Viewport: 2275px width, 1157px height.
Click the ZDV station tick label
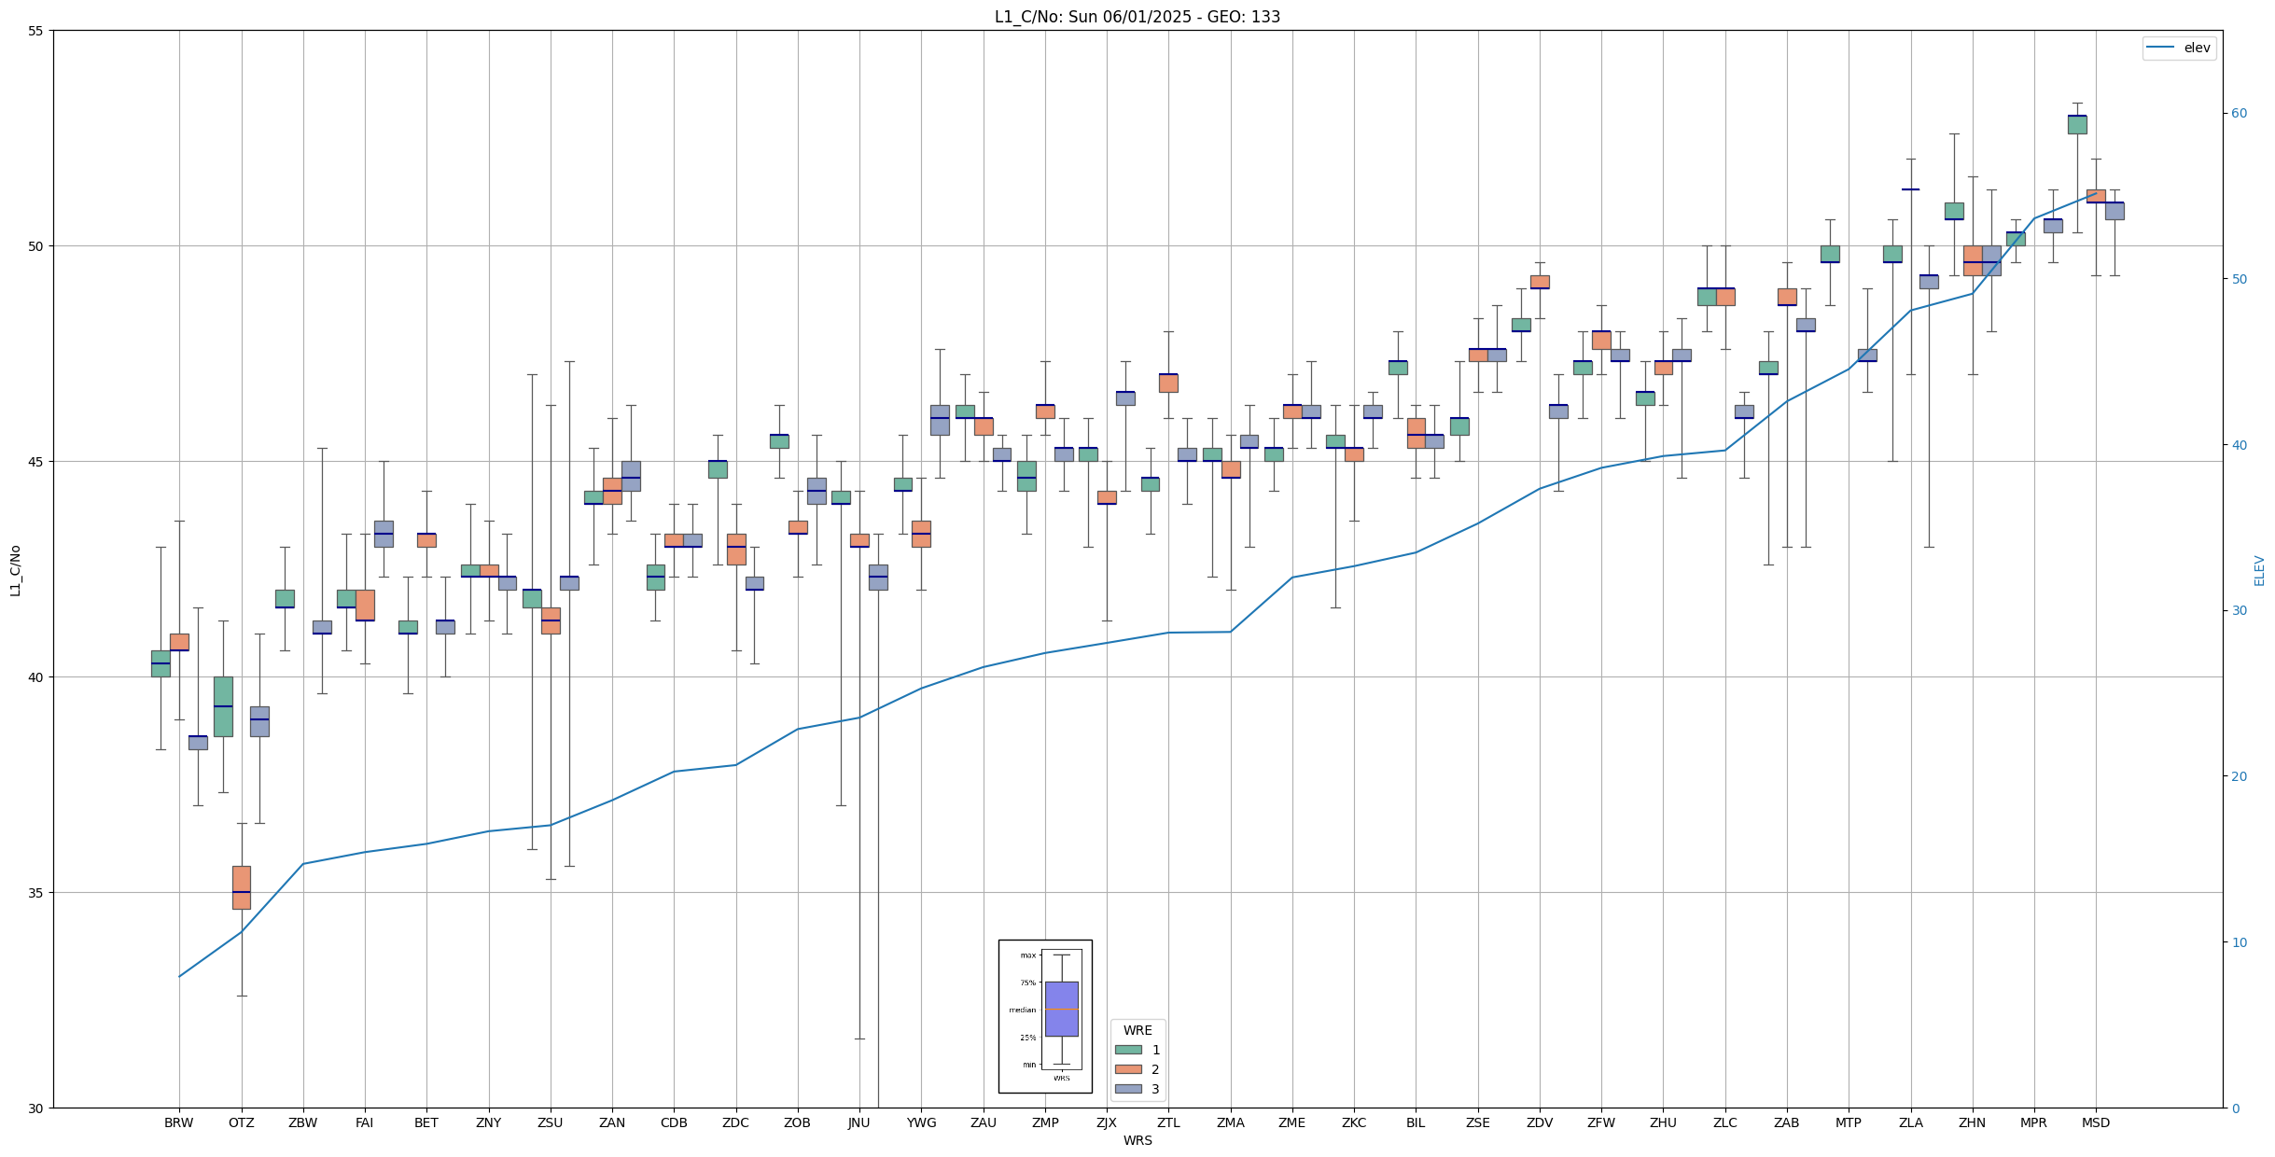pyautogui.click(x=1539, y=1122)
